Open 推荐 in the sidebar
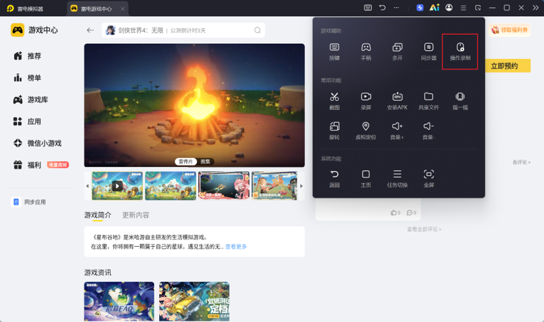 click(x=27, y=56)
